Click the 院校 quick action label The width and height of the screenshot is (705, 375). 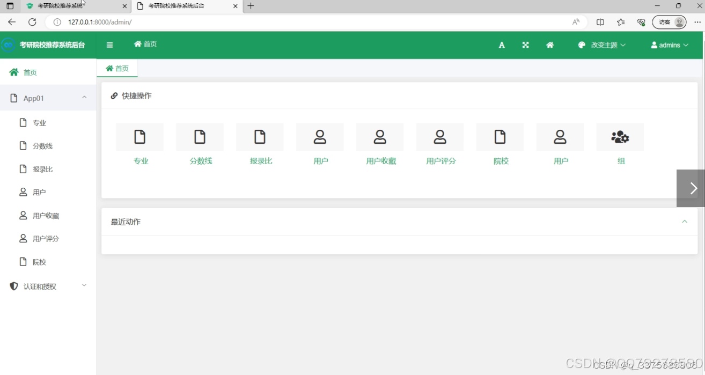coord(501,161)
